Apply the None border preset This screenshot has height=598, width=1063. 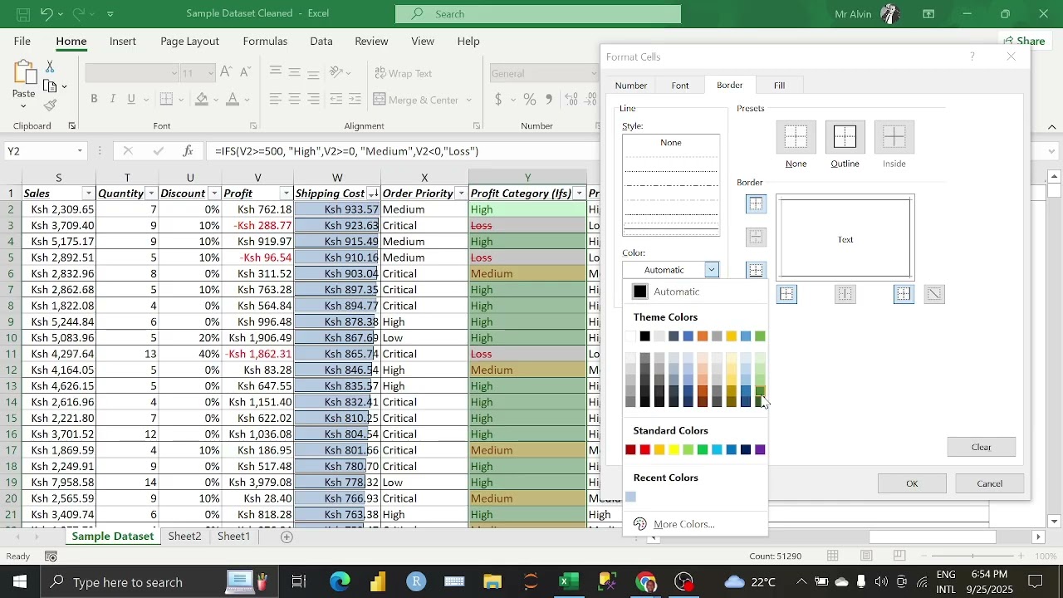[x=796, y=138]
